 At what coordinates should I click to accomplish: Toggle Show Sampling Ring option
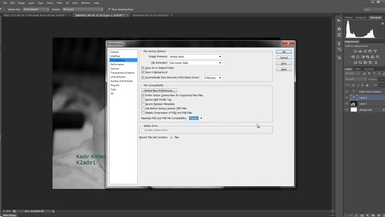[109, 10]
